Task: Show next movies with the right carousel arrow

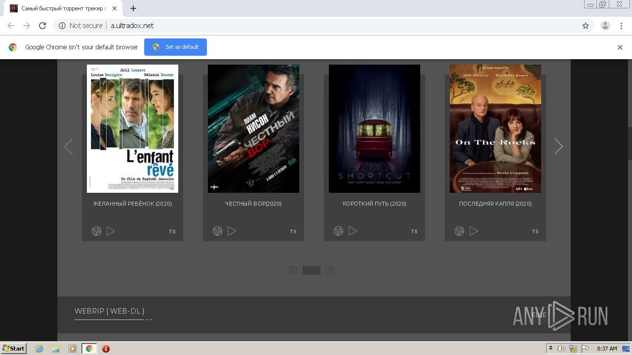Action: 558,146
